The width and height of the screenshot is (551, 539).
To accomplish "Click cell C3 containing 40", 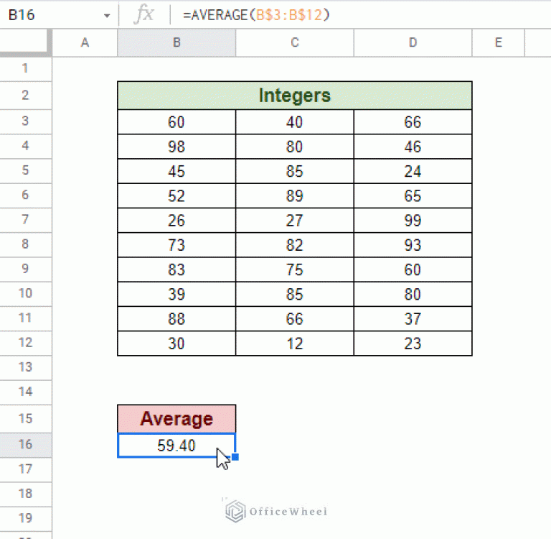I will point(294,121).
